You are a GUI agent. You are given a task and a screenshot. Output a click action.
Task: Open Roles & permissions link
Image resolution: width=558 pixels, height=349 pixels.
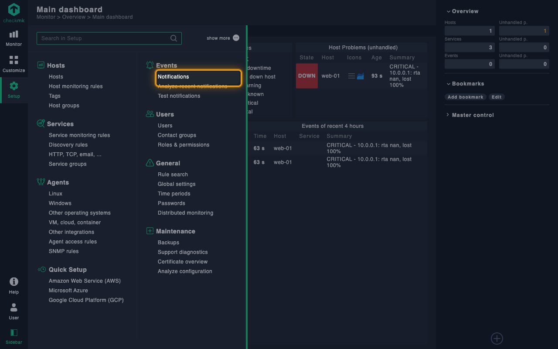tap(184, 145)
